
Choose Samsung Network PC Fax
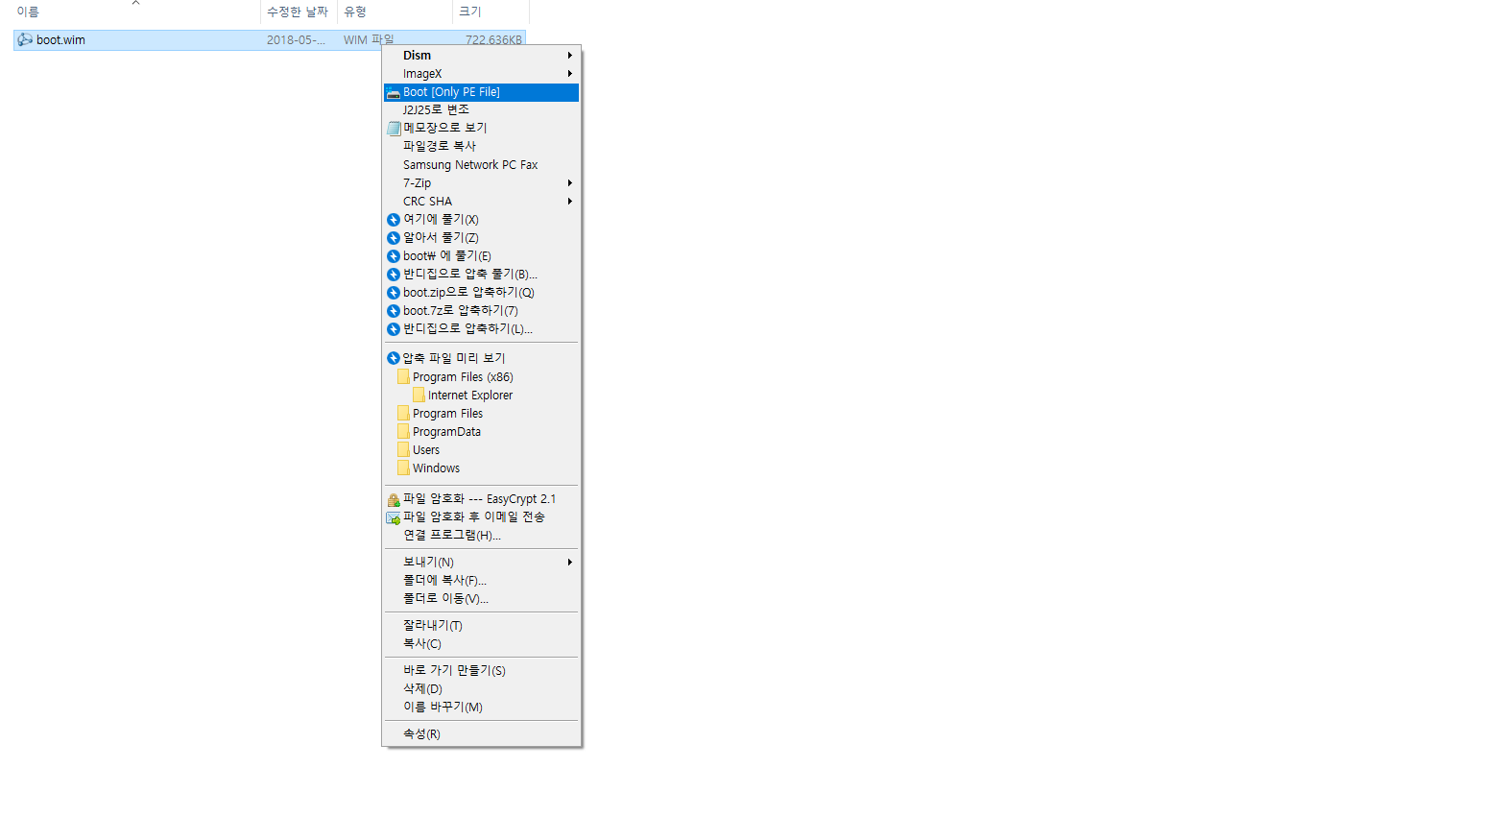click(481, 165)
